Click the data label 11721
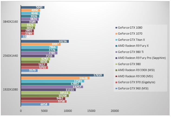The image size is (171, 117). pyautogui.click(x=70, y=90)
